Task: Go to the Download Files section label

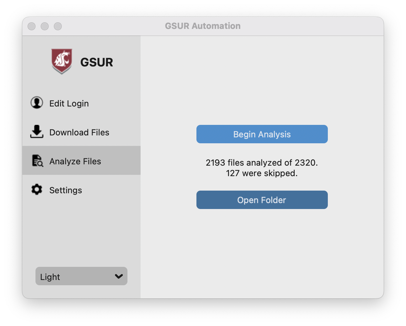Action: click(79, 132)
